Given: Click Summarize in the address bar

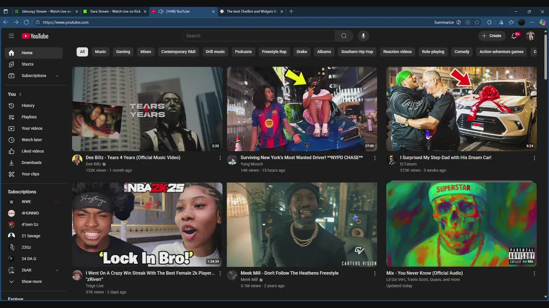Looking at the screenshot, I should (x=447, y=22).
